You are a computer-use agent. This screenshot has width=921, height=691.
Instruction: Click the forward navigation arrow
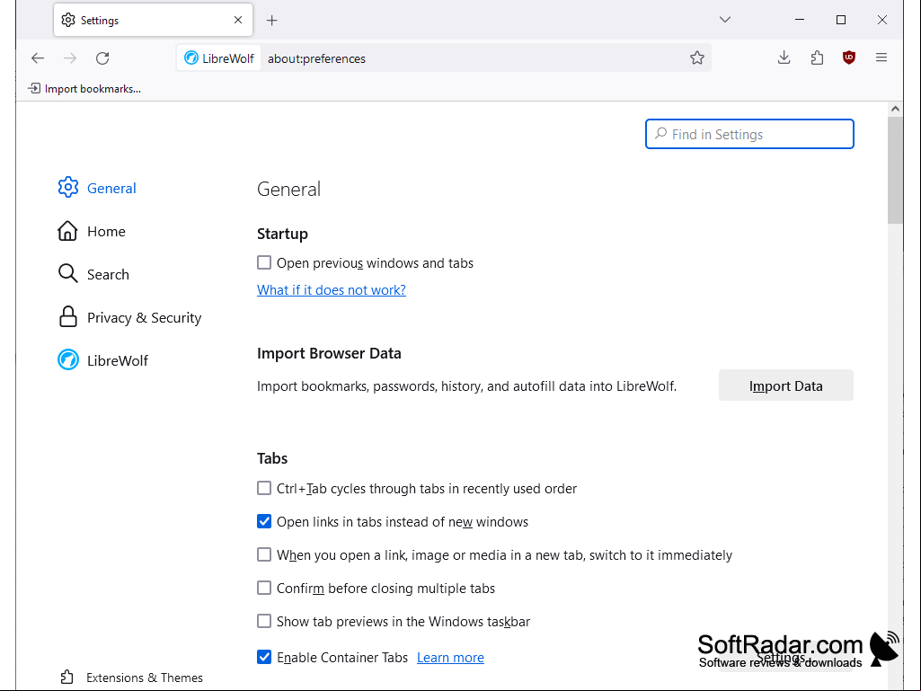(70, 58)
